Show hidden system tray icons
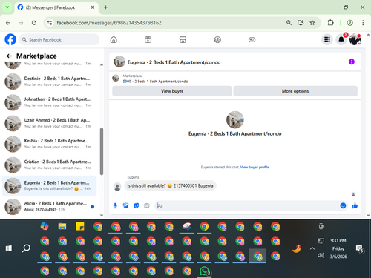The image size is (371, 278). [312, 248]
